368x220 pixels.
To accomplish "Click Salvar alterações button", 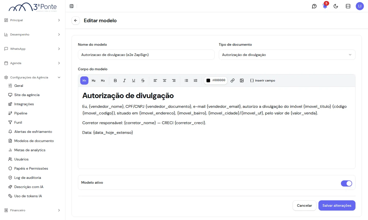I will pyautogui.click(x=337, y=205).
